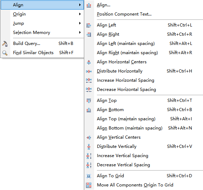Viewport: 203px width, 190px height.
Task: Click the Align Bottom icon
Action: click(89, 110)
